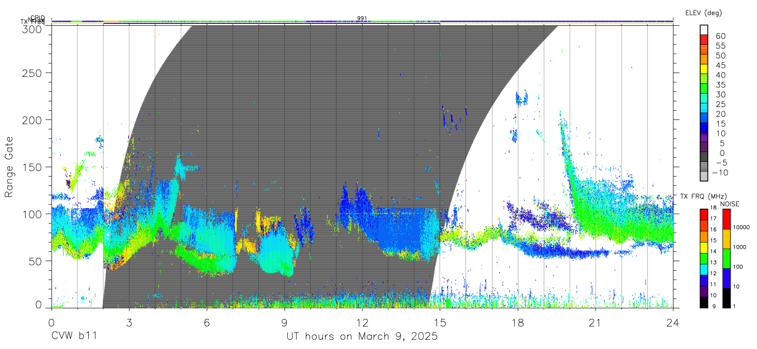Click the 'UT hours on March 9, 2025' caption
The image size is (757, 349).
[362, 337]
